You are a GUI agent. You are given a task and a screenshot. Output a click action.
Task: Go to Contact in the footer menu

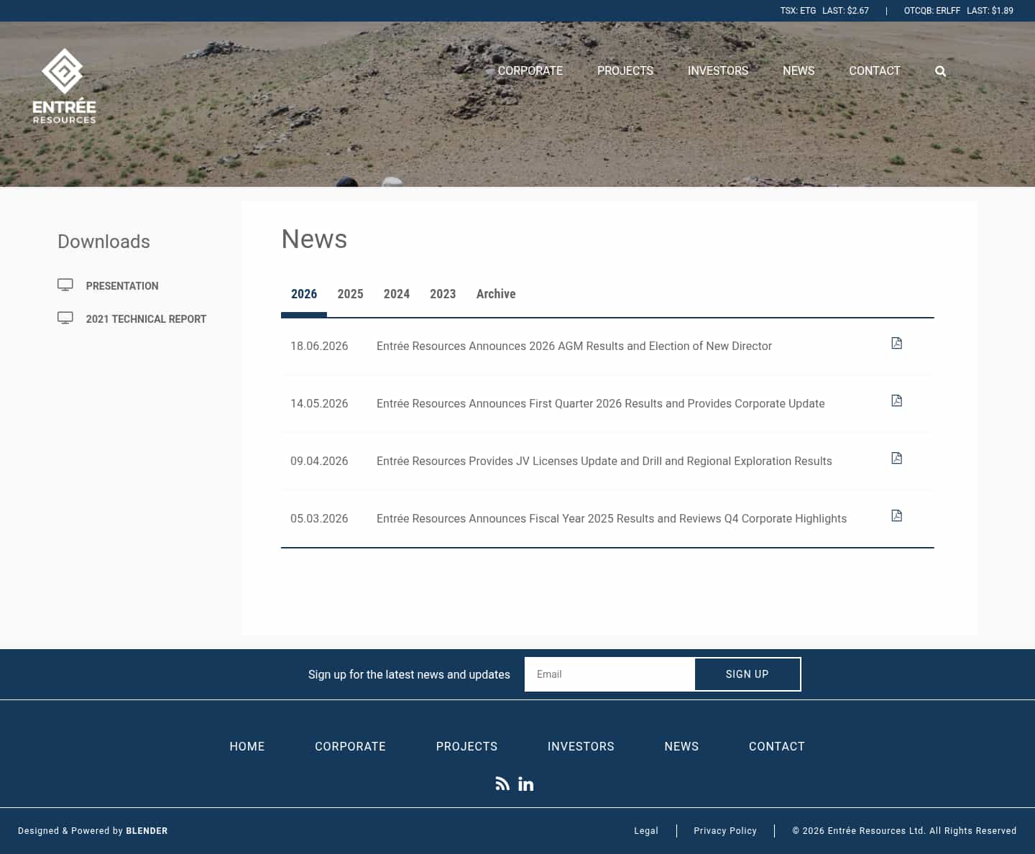pos(777,746)
